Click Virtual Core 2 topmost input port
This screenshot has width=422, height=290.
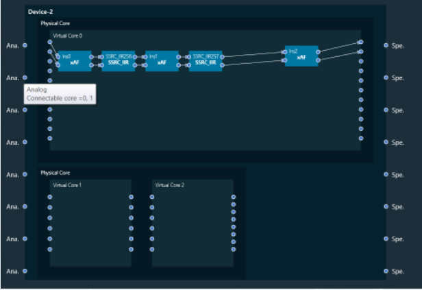tap(152, 197)
